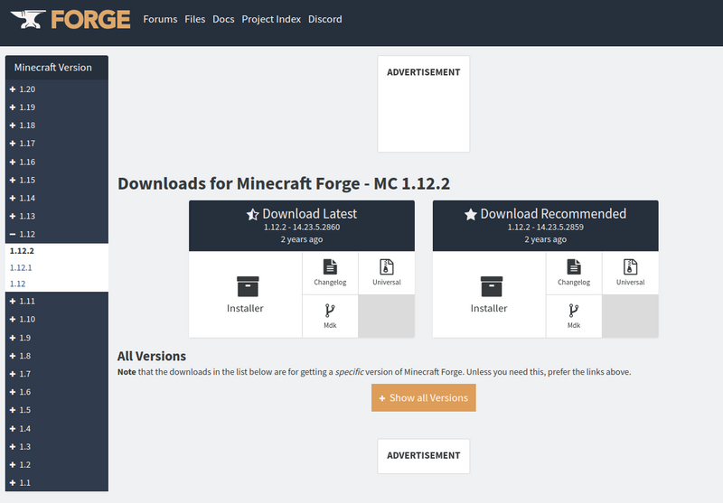Open the Docs nav link
Screen dimensions: 723x503
pos(223,19)
